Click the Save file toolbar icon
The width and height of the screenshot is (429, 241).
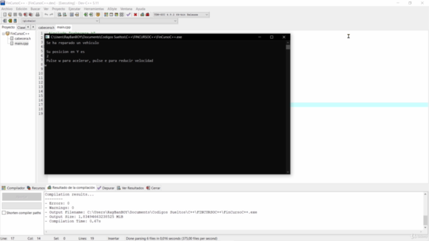coord(15,15)
